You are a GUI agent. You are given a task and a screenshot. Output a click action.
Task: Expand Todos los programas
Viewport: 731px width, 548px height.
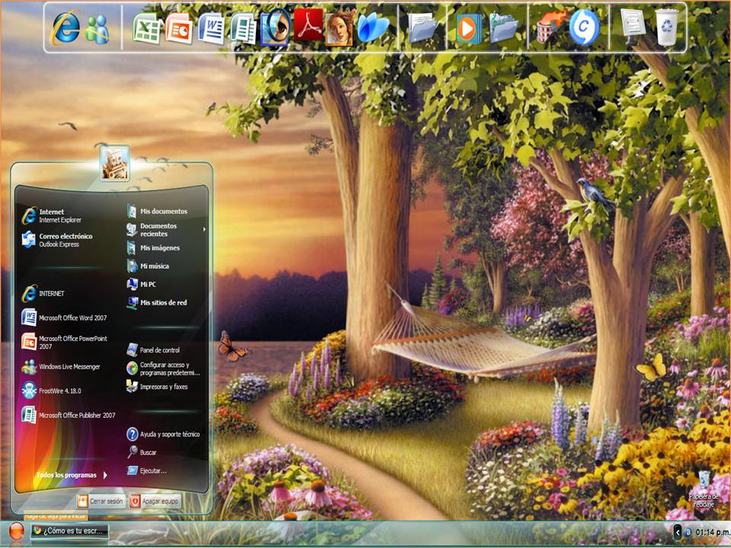70,475
